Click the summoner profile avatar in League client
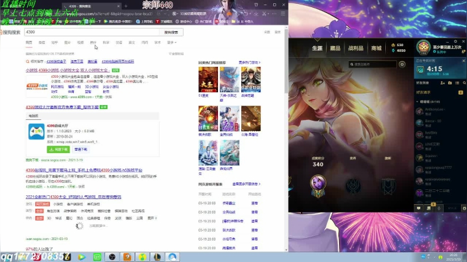Screen dimensions: 467x262 423,47
